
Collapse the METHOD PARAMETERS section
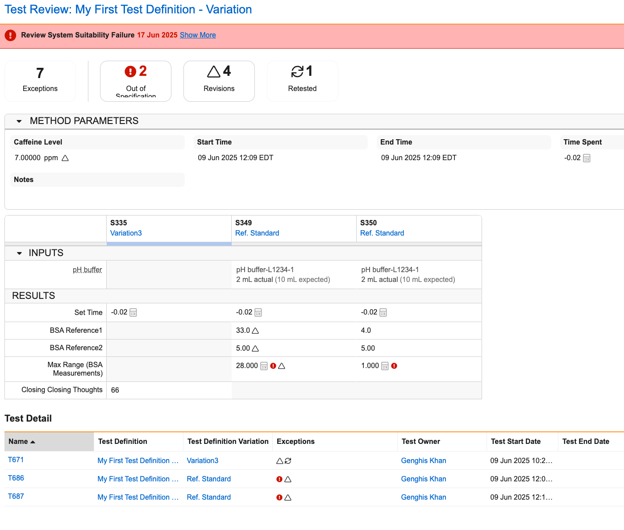pos(19,121)
